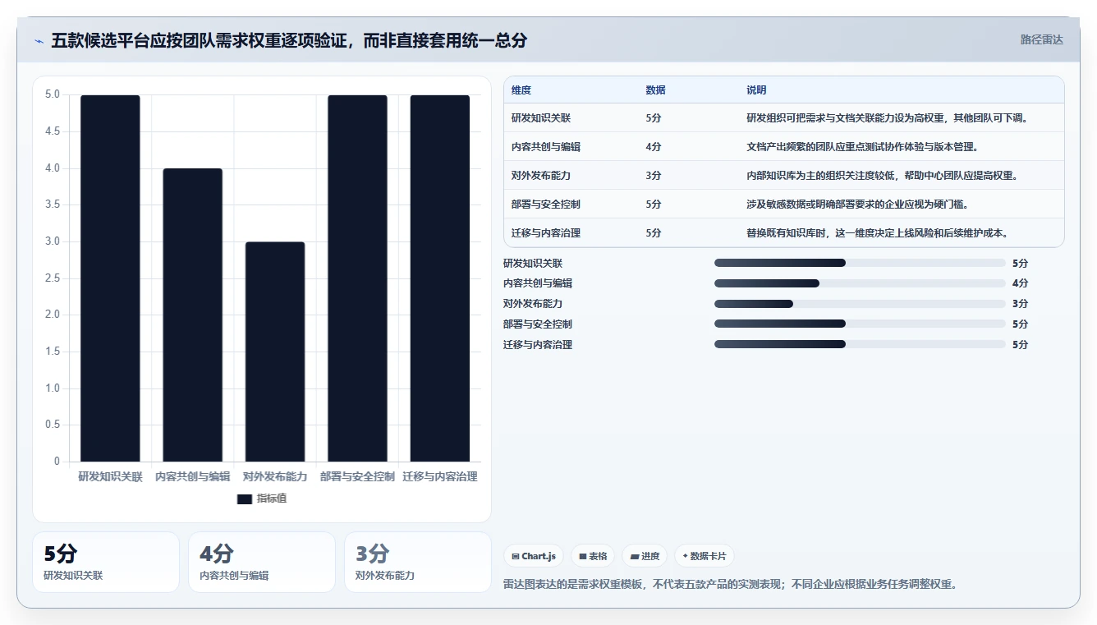Click the 研发知识关联 x-axis label
1097x625 pixels.
coord(110,476)
